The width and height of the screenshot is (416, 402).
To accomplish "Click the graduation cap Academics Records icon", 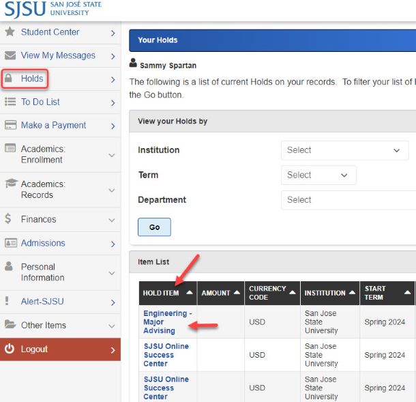I will pyautogui.click(x=10, y=184).
